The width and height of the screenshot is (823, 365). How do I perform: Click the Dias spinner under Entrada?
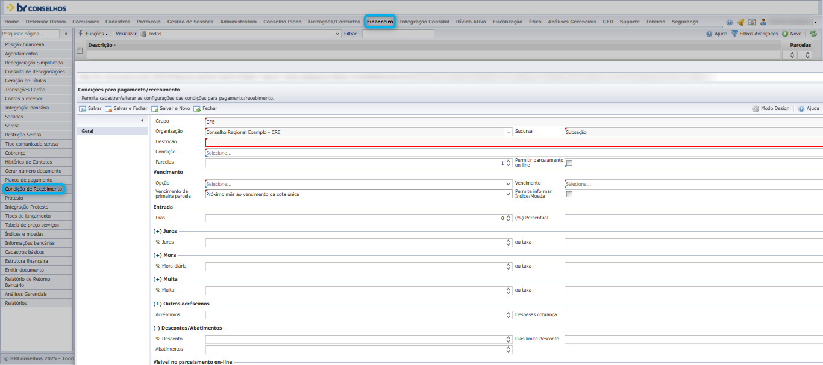click(x=509, y=218)
